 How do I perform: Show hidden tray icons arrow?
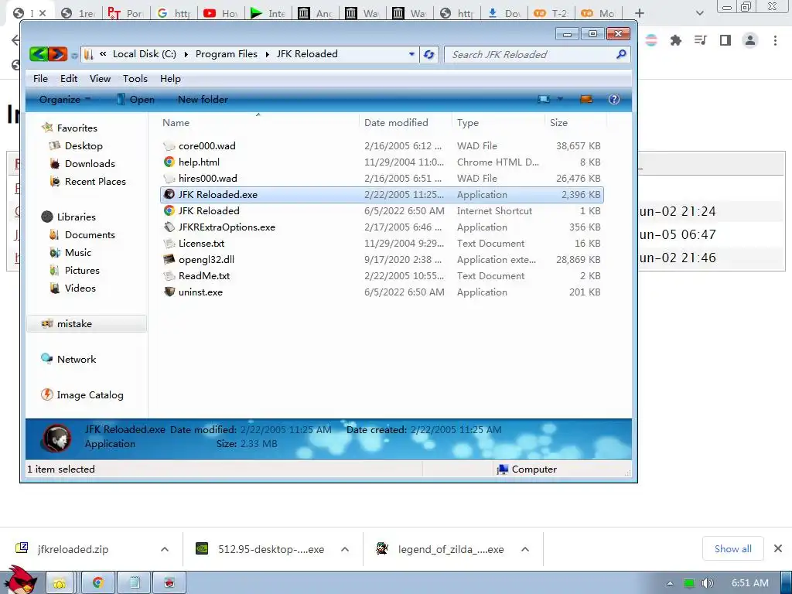click(x=670, y=583)
